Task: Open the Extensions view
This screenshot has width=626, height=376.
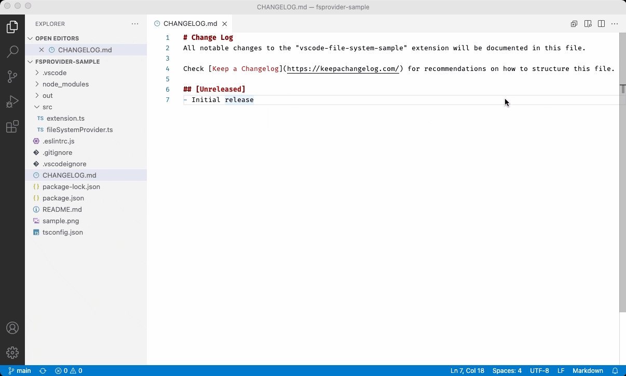Action: coord(12,126)
